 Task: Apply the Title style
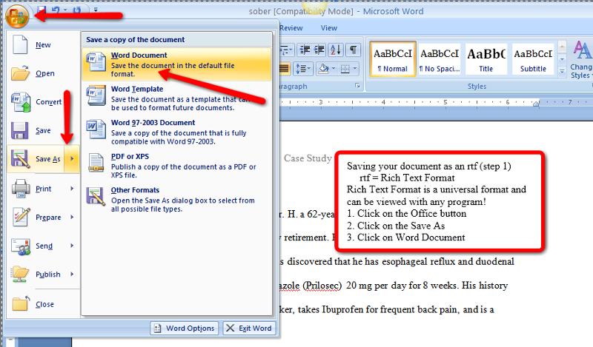(x=486, y=58)
